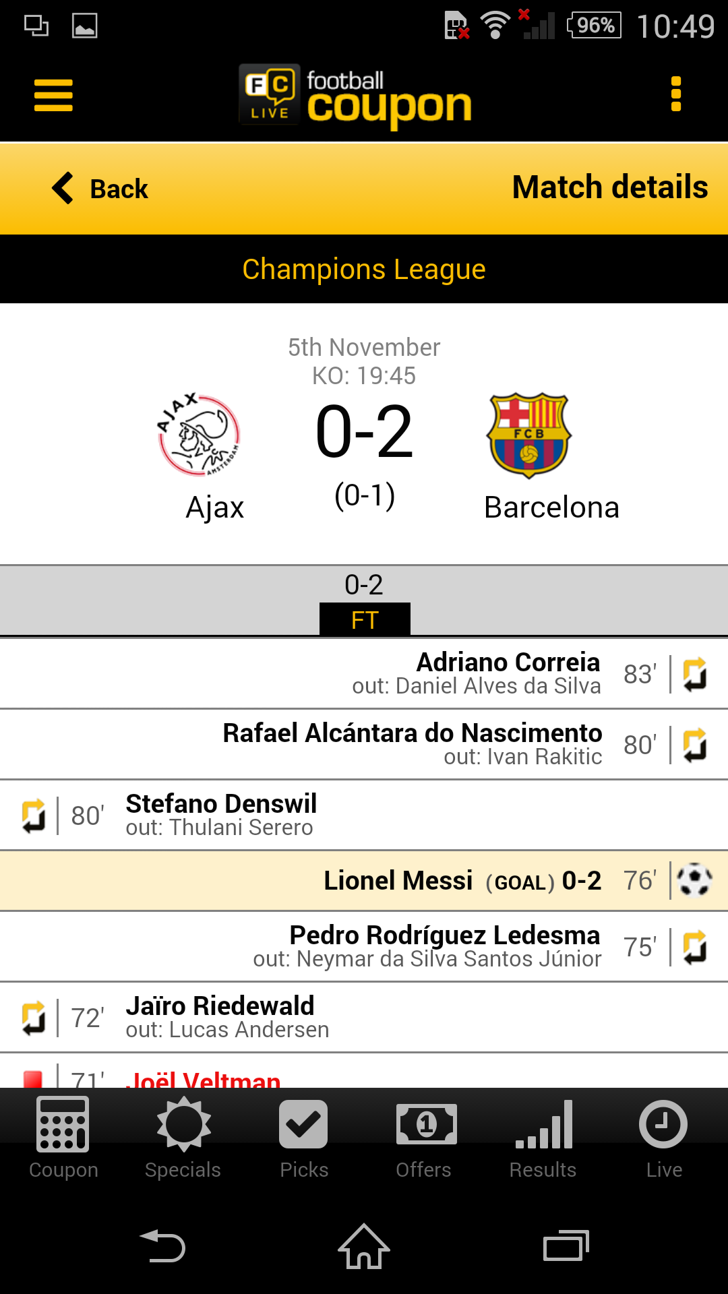
Task: Tap the Lionel Messi goal ball icon
Action: coord(694,880)
